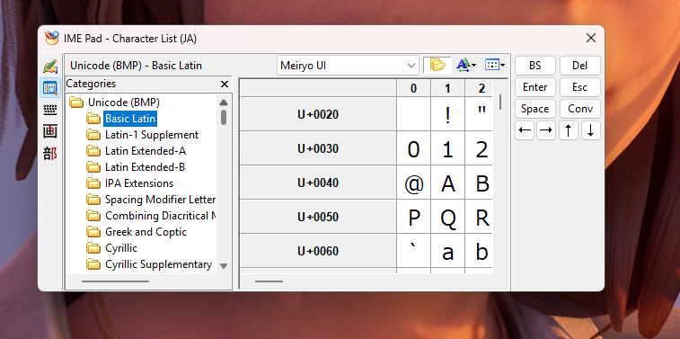The height and width of the screenshot is (339, 680).
Task: Click the Enter key button
Action: pos(534,87)
